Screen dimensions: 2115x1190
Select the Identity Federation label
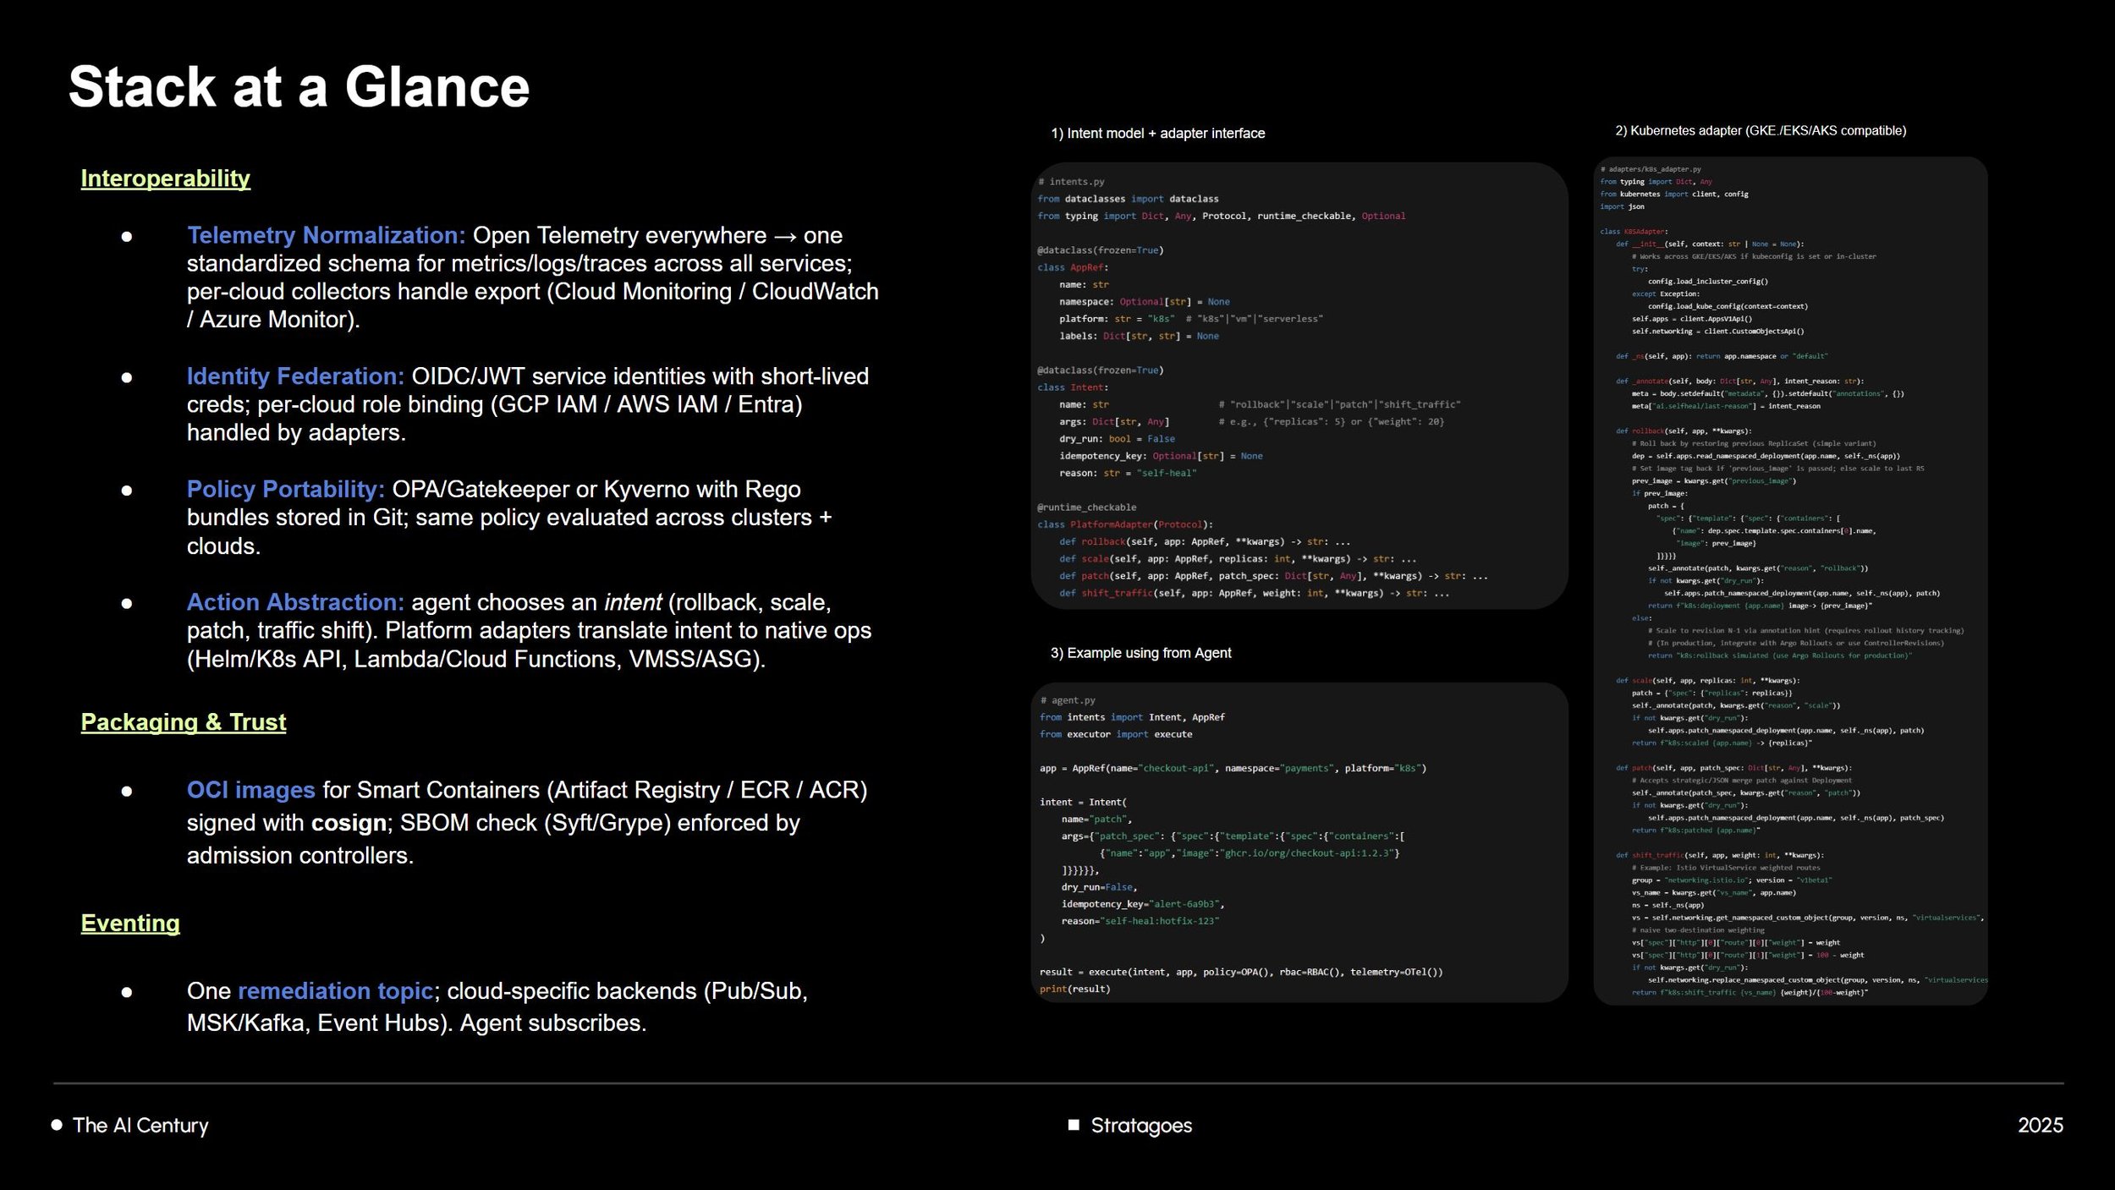coord(295,376)
